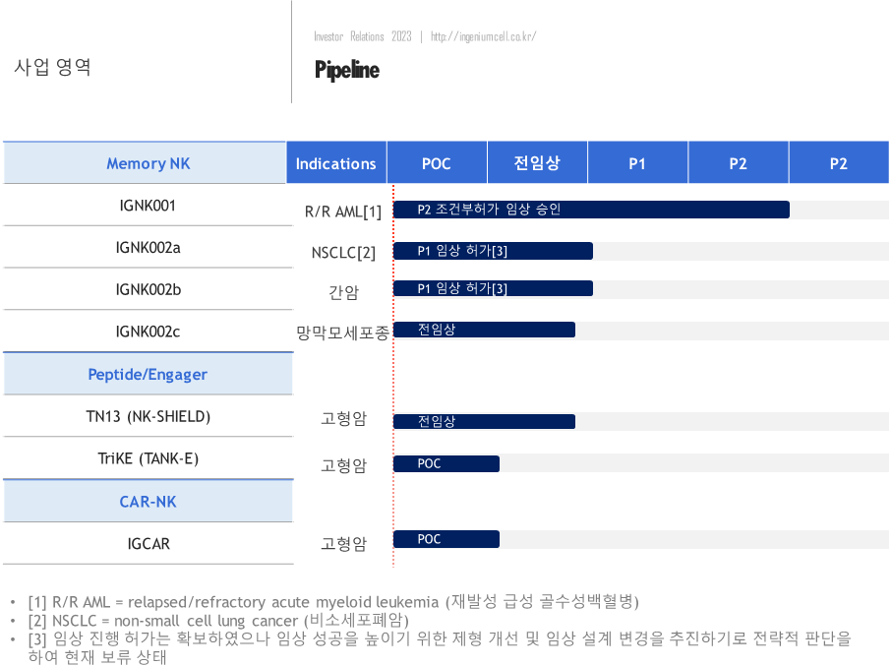
Task: Select the POC column header
Action: point(437,162)
